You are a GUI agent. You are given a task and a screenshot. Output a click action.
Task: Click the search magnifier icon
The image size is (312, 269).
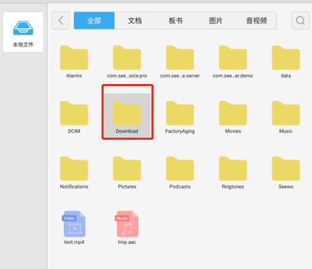300,21
